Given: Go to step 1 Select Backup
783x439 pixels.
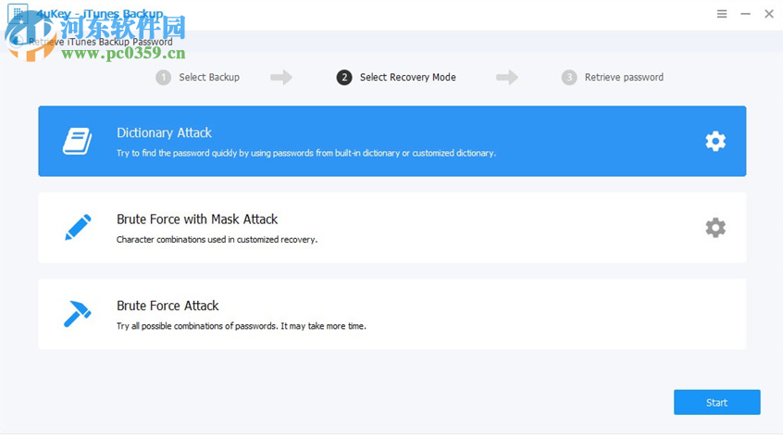Looking at the screenshot, I should click(198, 78).
